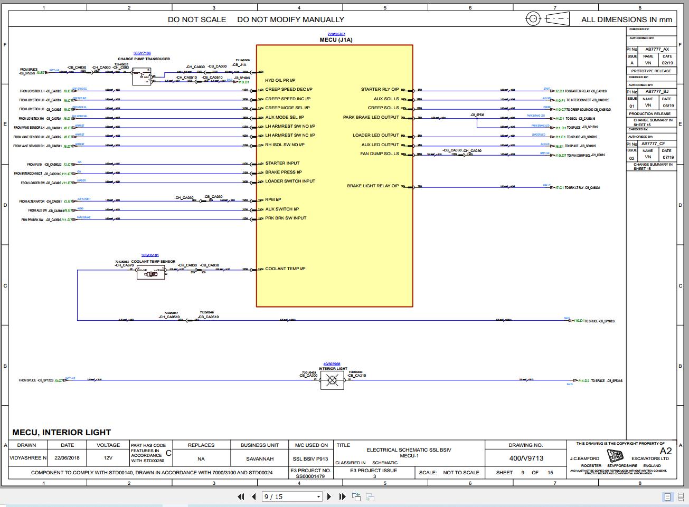
Task: Open the page number dropdown arrow
Action: (318, 496)
